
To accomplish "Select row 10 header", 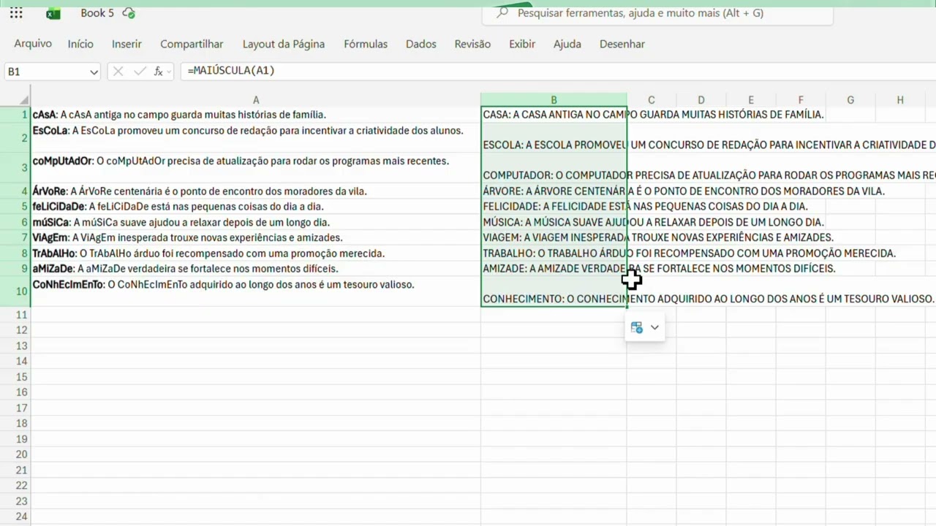I will tap(15, 291).
